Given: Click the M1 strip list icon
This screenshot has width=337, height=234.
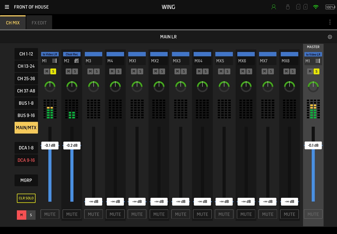Looking at the screenshot, I should click(54, 61).
